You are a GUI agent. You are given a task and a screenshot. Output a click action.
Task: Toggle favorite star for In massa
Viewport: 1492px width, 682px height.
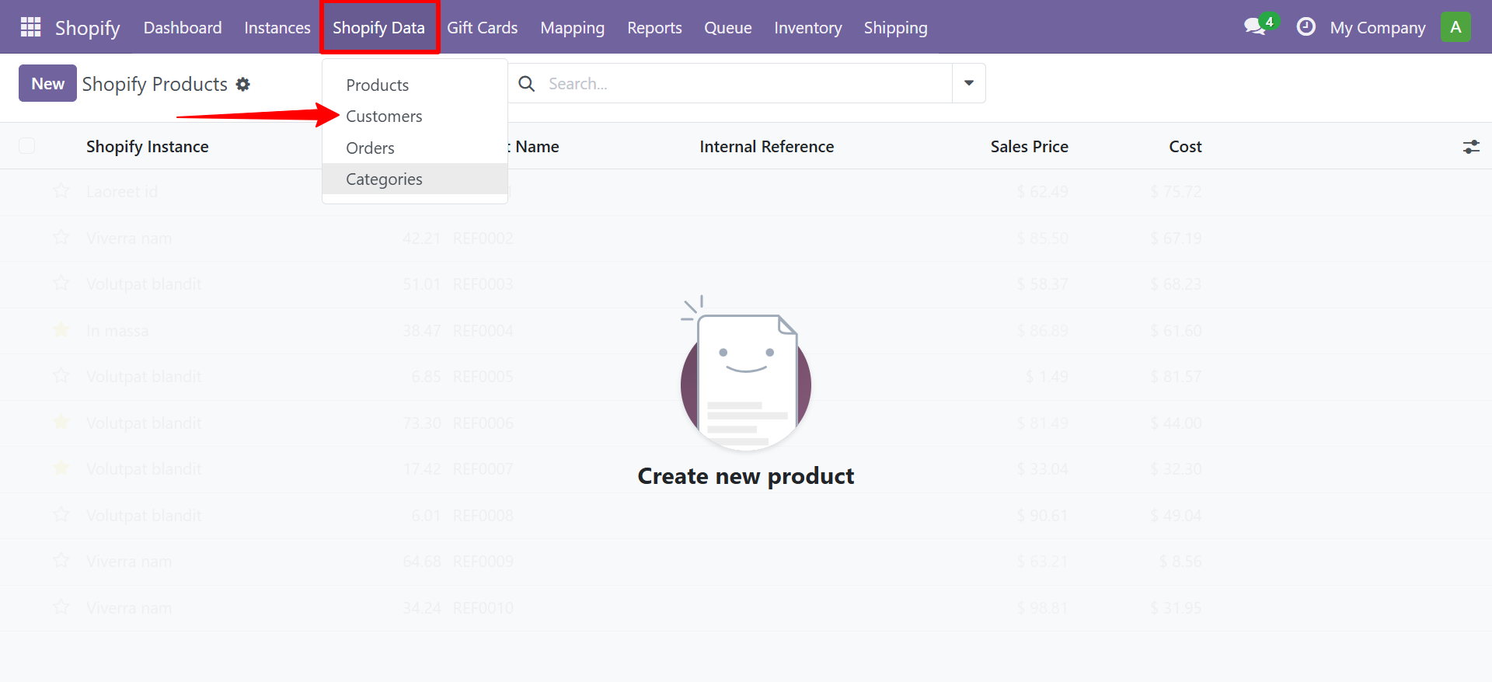61,330
